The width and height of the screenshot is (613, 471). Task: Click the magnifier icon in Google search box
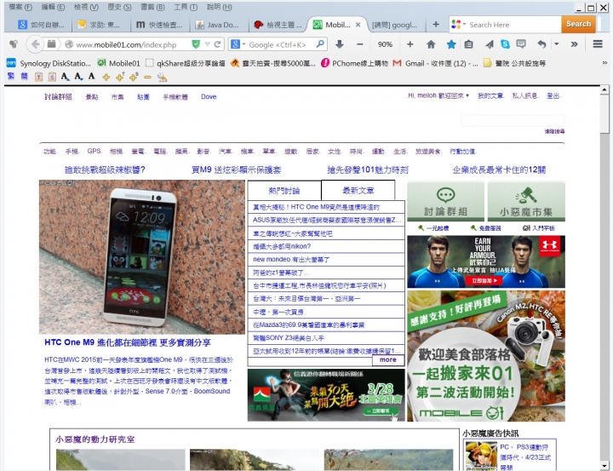tap(320, 44)
